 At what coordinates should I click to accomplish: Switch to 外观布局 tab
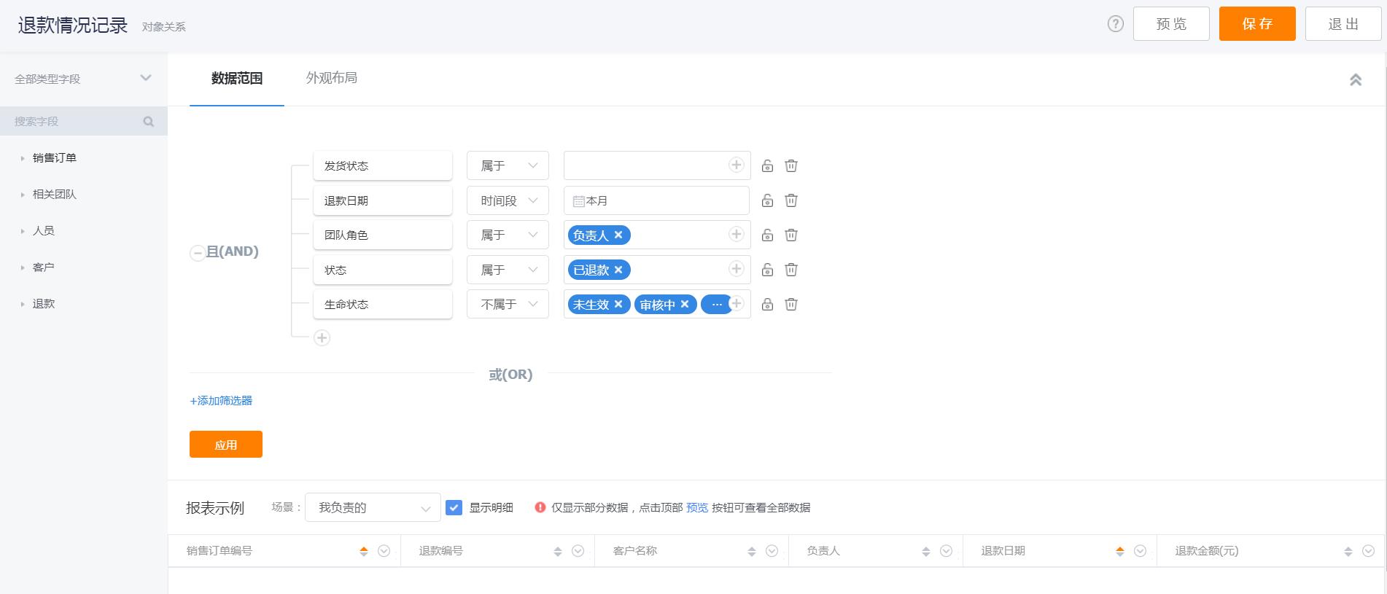click(x=331, y=78)
